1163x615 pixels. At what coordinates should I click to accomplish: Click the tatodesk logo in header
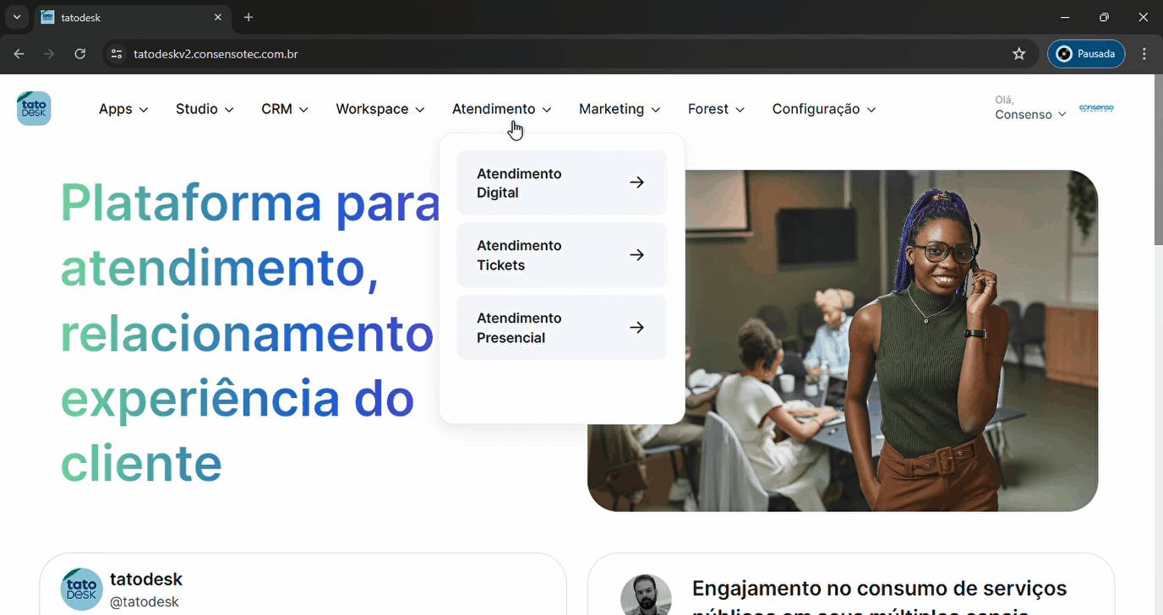[34, 109]
